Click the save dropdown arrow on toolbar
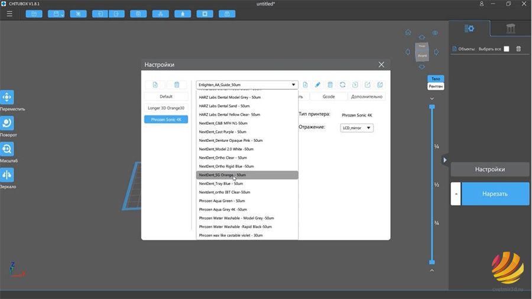Screen dimensions: 532x299 (x=63, y=14)
